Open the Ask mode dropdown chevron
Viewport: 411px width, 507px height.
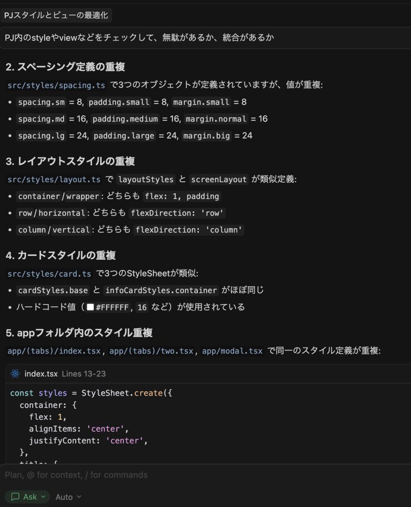[43, 497]
